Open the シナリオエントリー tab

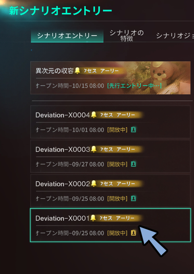click(67, 36)
